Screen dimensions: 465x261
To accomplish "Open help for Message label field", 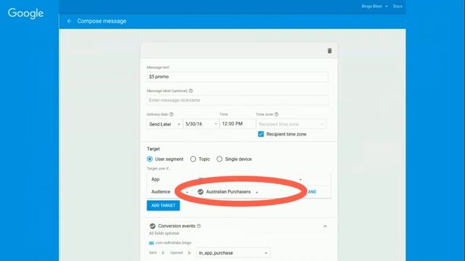I will pyautogui.click(x=190, y=91).
